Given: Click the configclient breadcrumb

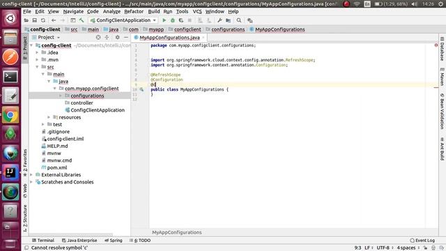Looking at the screenshot, I should tap(185, 29).
